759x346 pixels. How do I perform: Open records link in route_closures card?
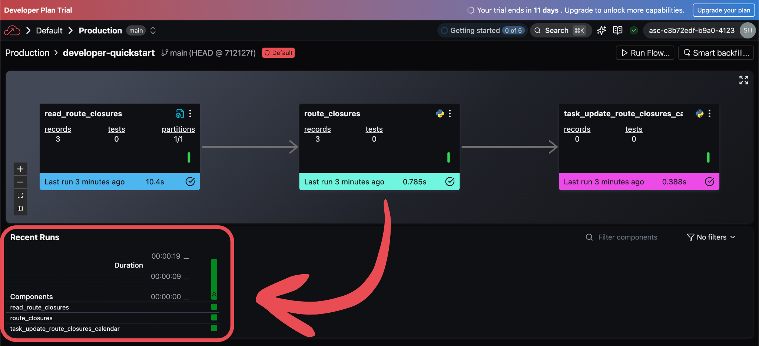tap(318, 129)
